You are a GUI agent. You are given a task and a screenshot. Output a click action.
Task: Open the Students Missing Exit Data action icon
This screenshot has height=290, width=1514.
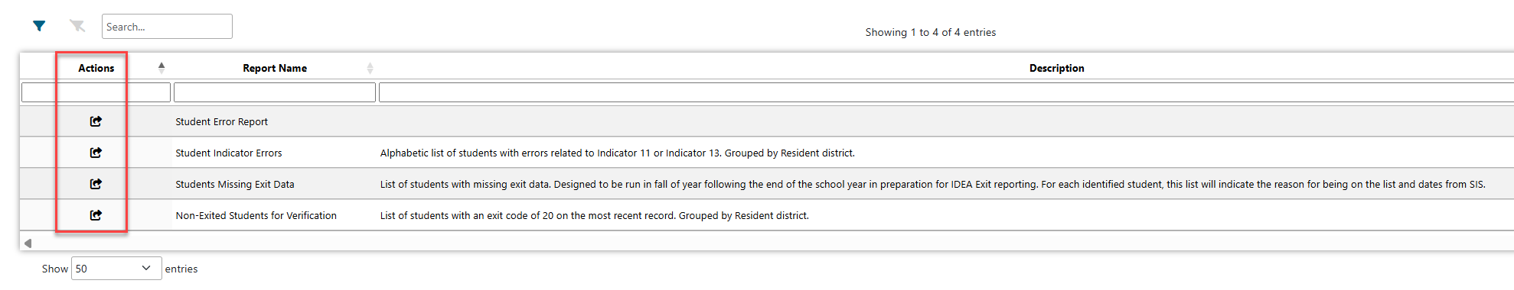click(96, 184)
